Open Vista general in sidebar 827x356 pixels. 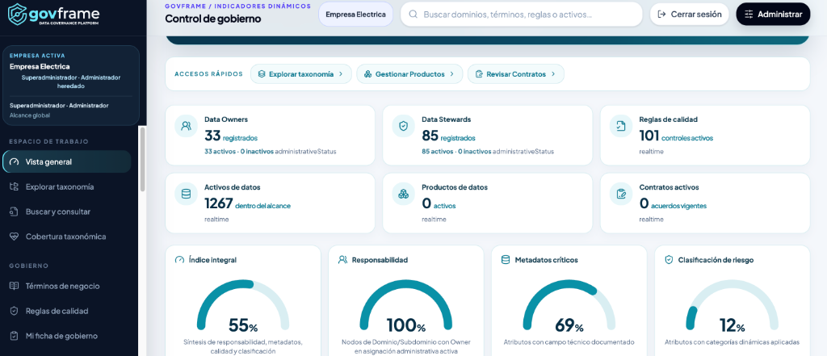[x=66, y=162]
